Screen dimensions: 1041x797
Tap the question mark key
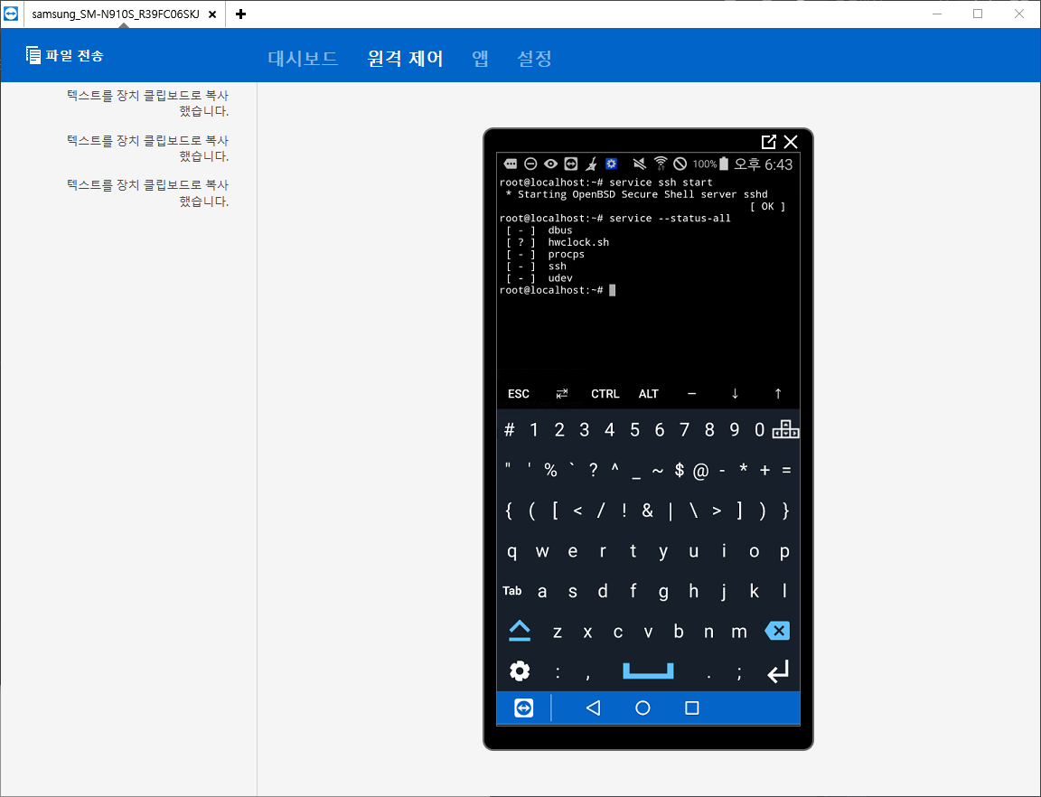coord(594,470)
